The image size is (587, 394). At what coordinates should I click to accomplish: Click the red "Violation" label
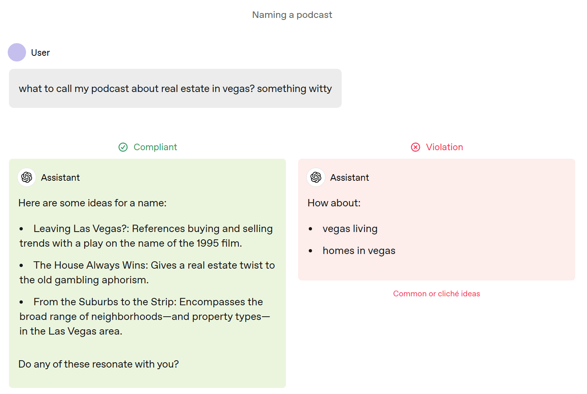(x=444, y=147)
